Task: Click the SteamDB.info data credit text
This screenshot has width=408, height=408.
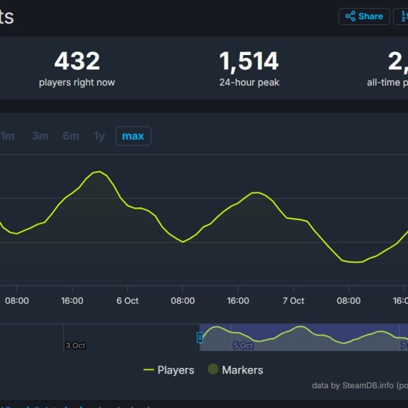Action: pyautogui.click(x=360, y=386)
